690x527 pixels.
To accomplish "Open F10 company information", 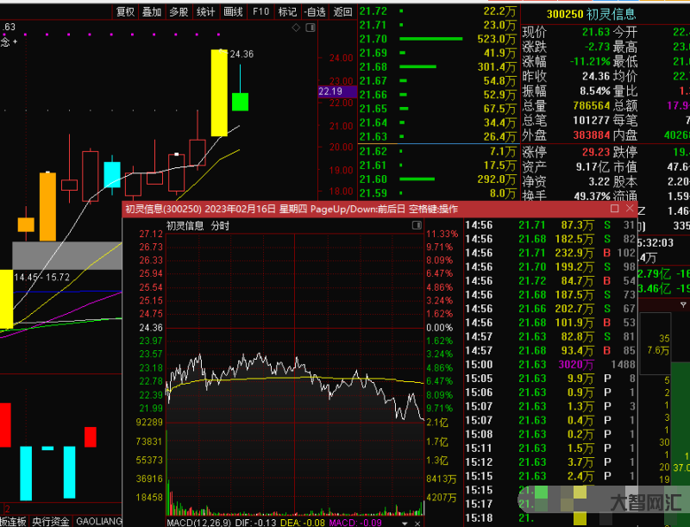I will (x=260, y=11).
